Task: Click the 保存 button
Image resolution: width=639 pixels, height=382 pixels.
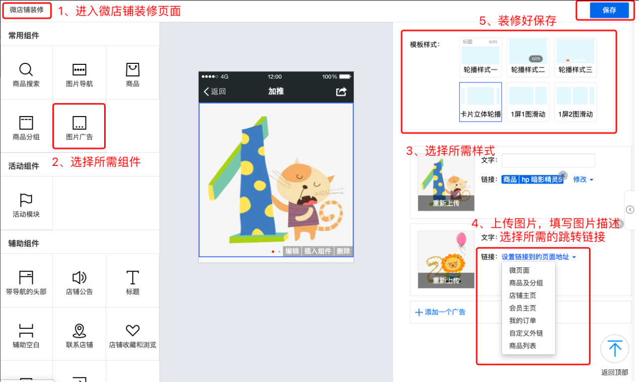Action: pyautogui.click(x=609, y=11)
